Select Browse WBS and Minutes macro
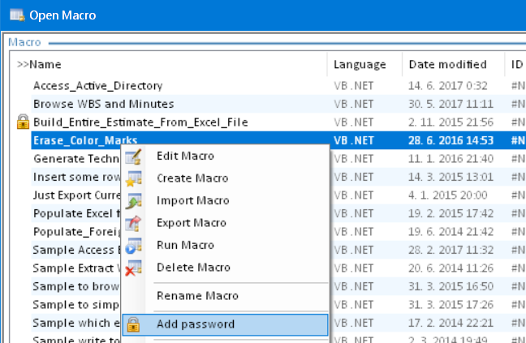Viewport: 526px width, 343px height. (103, 104)
